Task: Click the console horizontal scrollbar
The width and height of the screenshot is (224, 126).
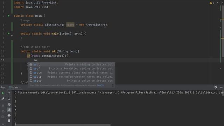Action: [x=63, y=125]
